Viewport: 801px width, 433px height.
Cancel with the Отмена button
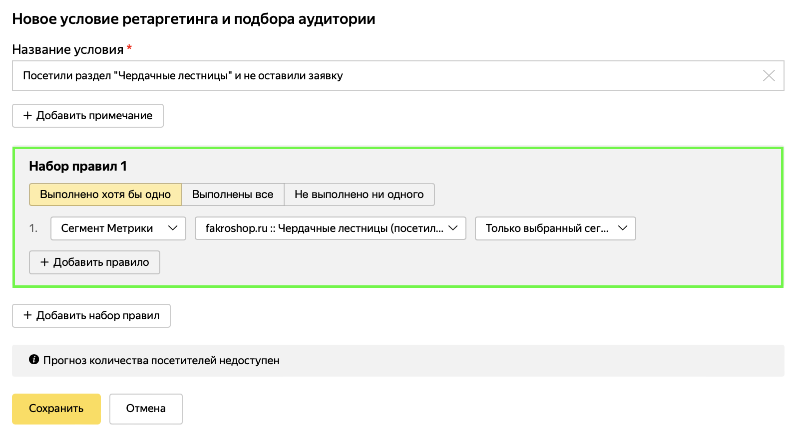[x=146, y=409]
